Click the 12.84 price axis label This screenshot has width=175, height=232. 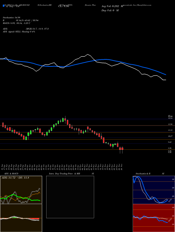coord(170,118)
